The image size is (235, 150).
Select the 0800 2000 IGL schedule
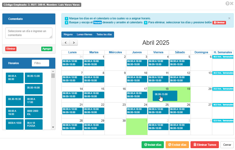pos(34,113)
